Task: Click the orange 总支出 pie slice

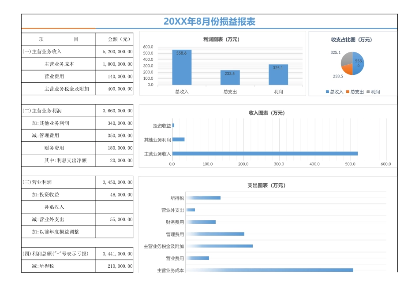Action: (x=348, y=70)
